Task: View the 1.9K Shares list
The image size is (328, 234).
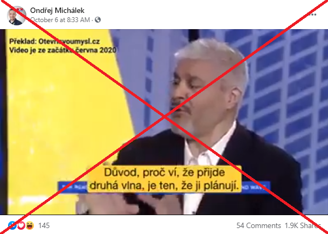Action: [x=303, y=225]
